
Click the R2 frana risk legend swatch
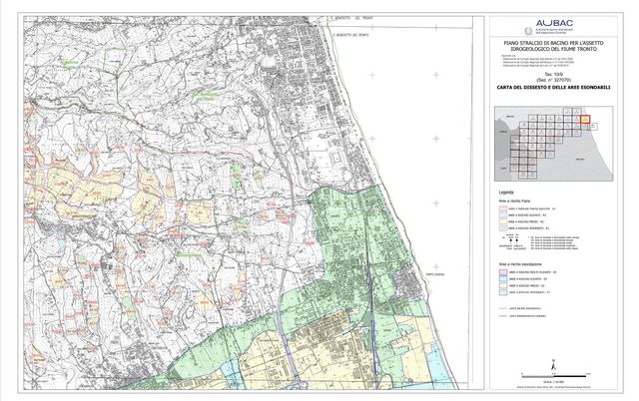coord(503,221)
